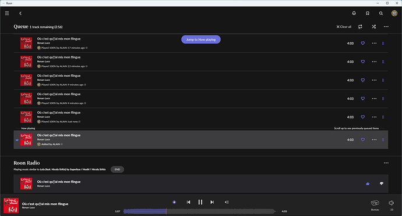This screenshot has width=402, height=216.
Task: Click drag handle of track played just now
Action: click(383, 117)
